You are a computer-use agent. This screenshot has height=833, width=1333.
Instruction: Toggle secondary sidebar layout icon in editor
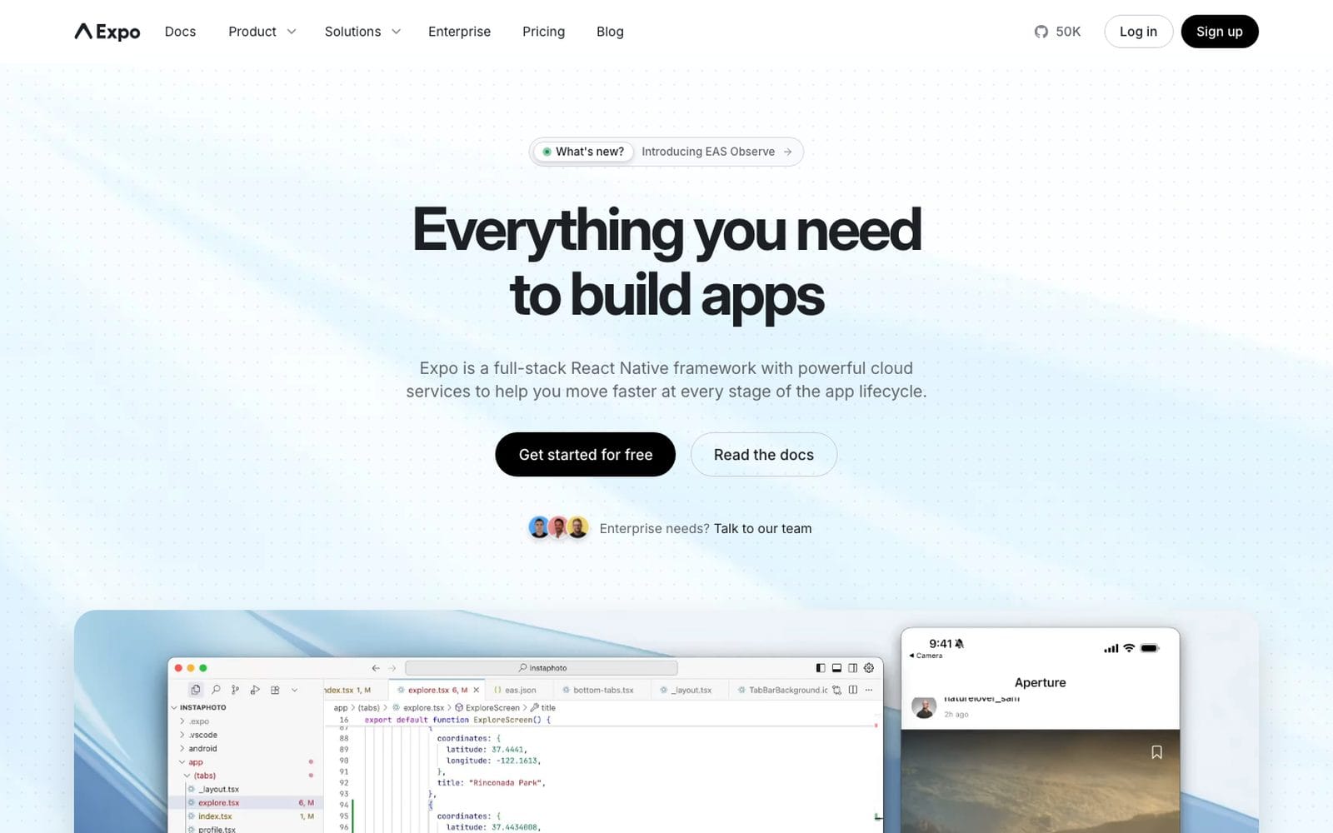pos(852,668)
